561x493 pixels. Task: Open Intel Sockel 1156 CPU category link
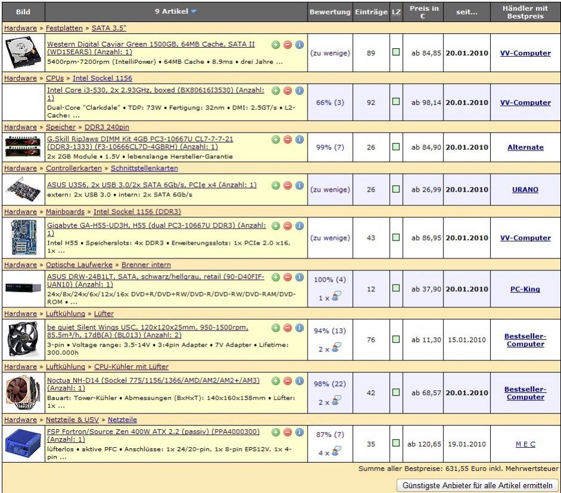click(x=103, y=78)
